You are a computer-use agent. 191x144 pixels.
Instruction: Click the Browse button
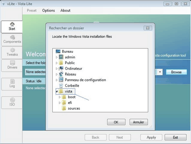click(x=176, y=72)
